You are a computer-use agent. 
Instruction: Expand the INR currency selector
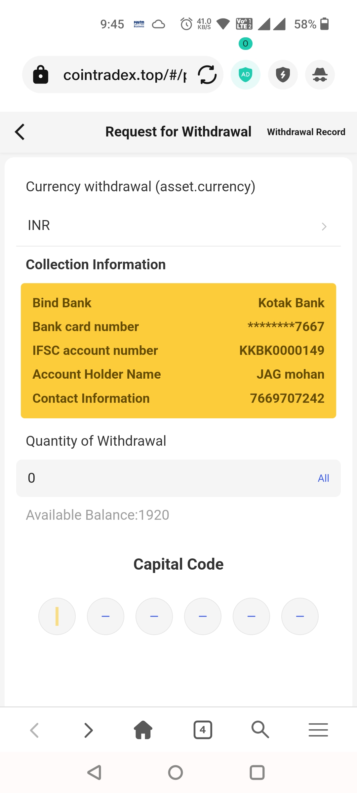point(178,226)
